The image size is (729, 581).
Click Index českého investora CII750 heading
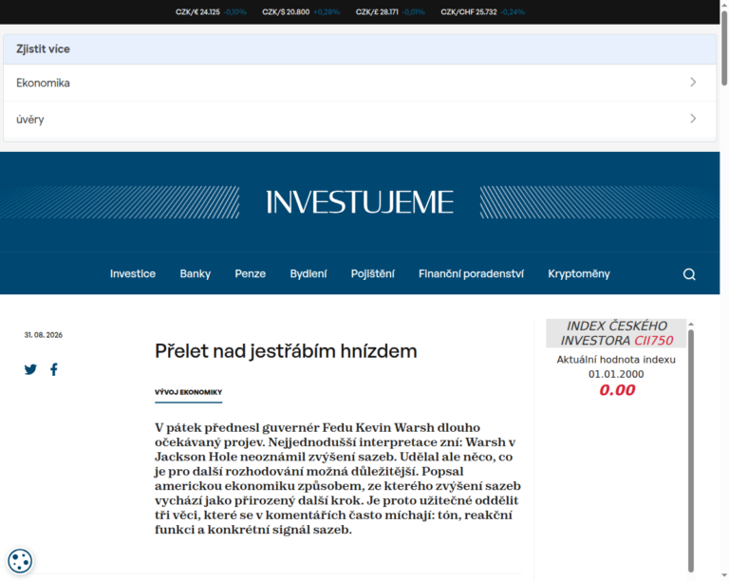click(x=616, y=333)
